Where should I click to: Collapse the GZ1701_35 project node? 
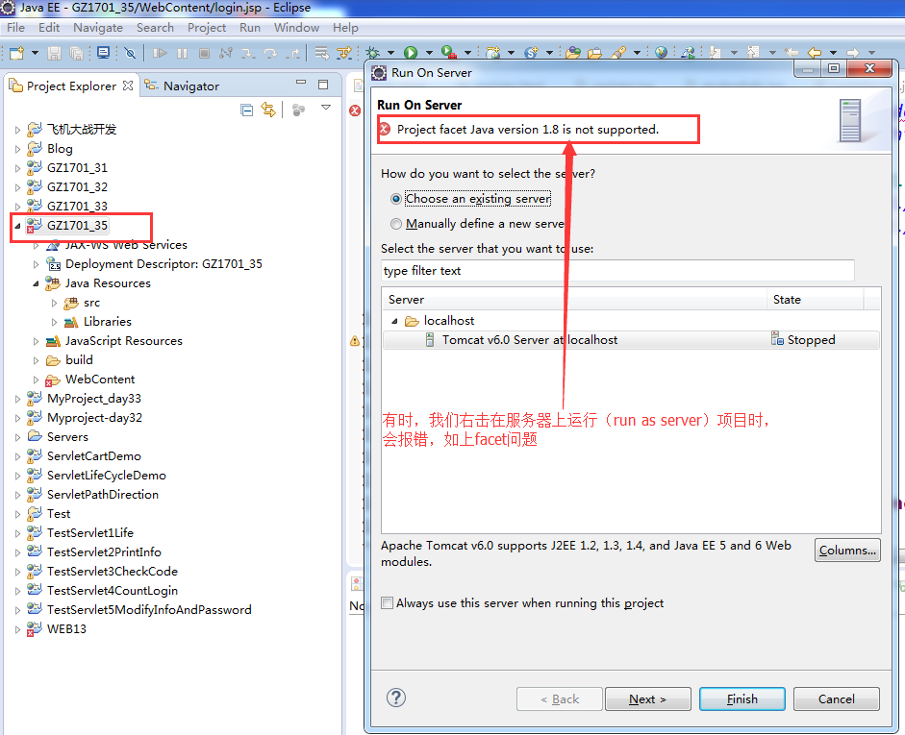(17, 226)
